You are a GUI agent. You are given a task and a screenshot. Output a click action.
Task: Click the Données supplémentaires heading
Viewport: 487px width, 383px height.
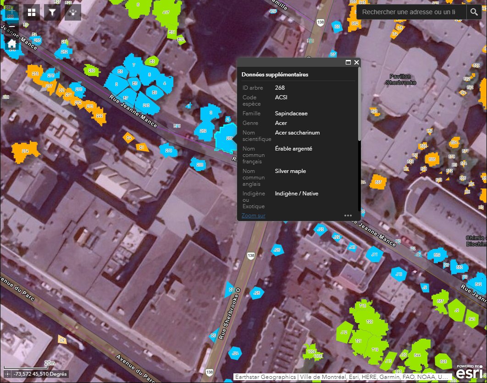point(275,75)
